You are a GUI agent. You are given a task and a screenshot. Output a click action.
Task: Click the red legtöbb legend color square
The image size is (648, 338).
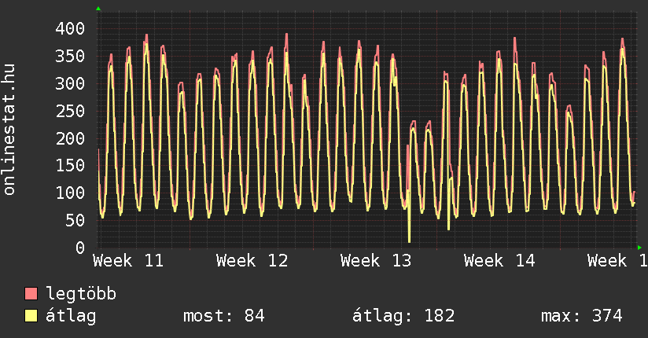tap(31, 294)
